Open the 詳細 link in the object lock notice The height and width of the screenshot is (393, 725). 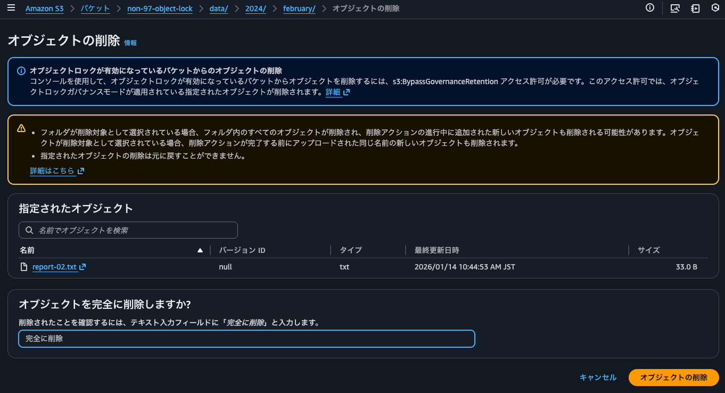coord(333,92)
